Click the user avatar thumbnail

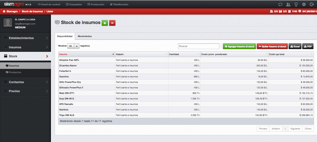8,22
